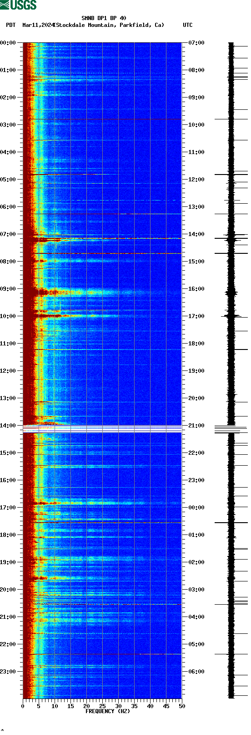Click the '14:00' UTC time label
The width and height of the screenshot is (251, 735).
click(x=196, y=234)
